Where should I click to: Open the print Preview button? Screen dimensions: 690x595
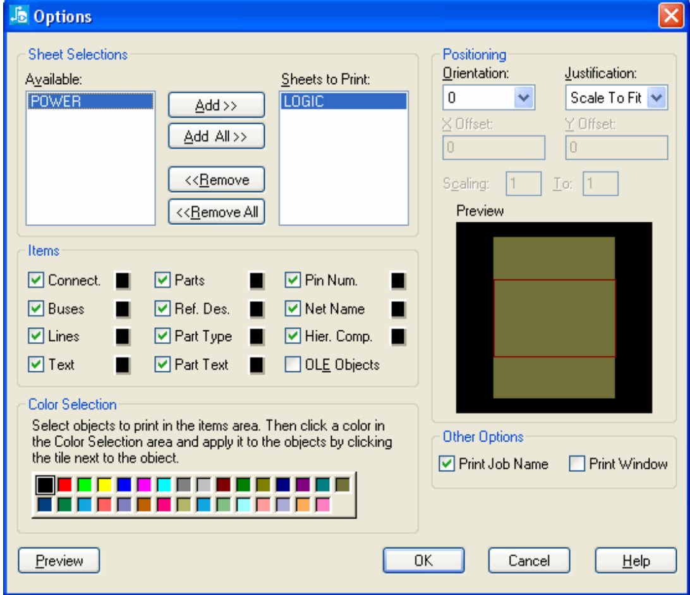[59, 561]
